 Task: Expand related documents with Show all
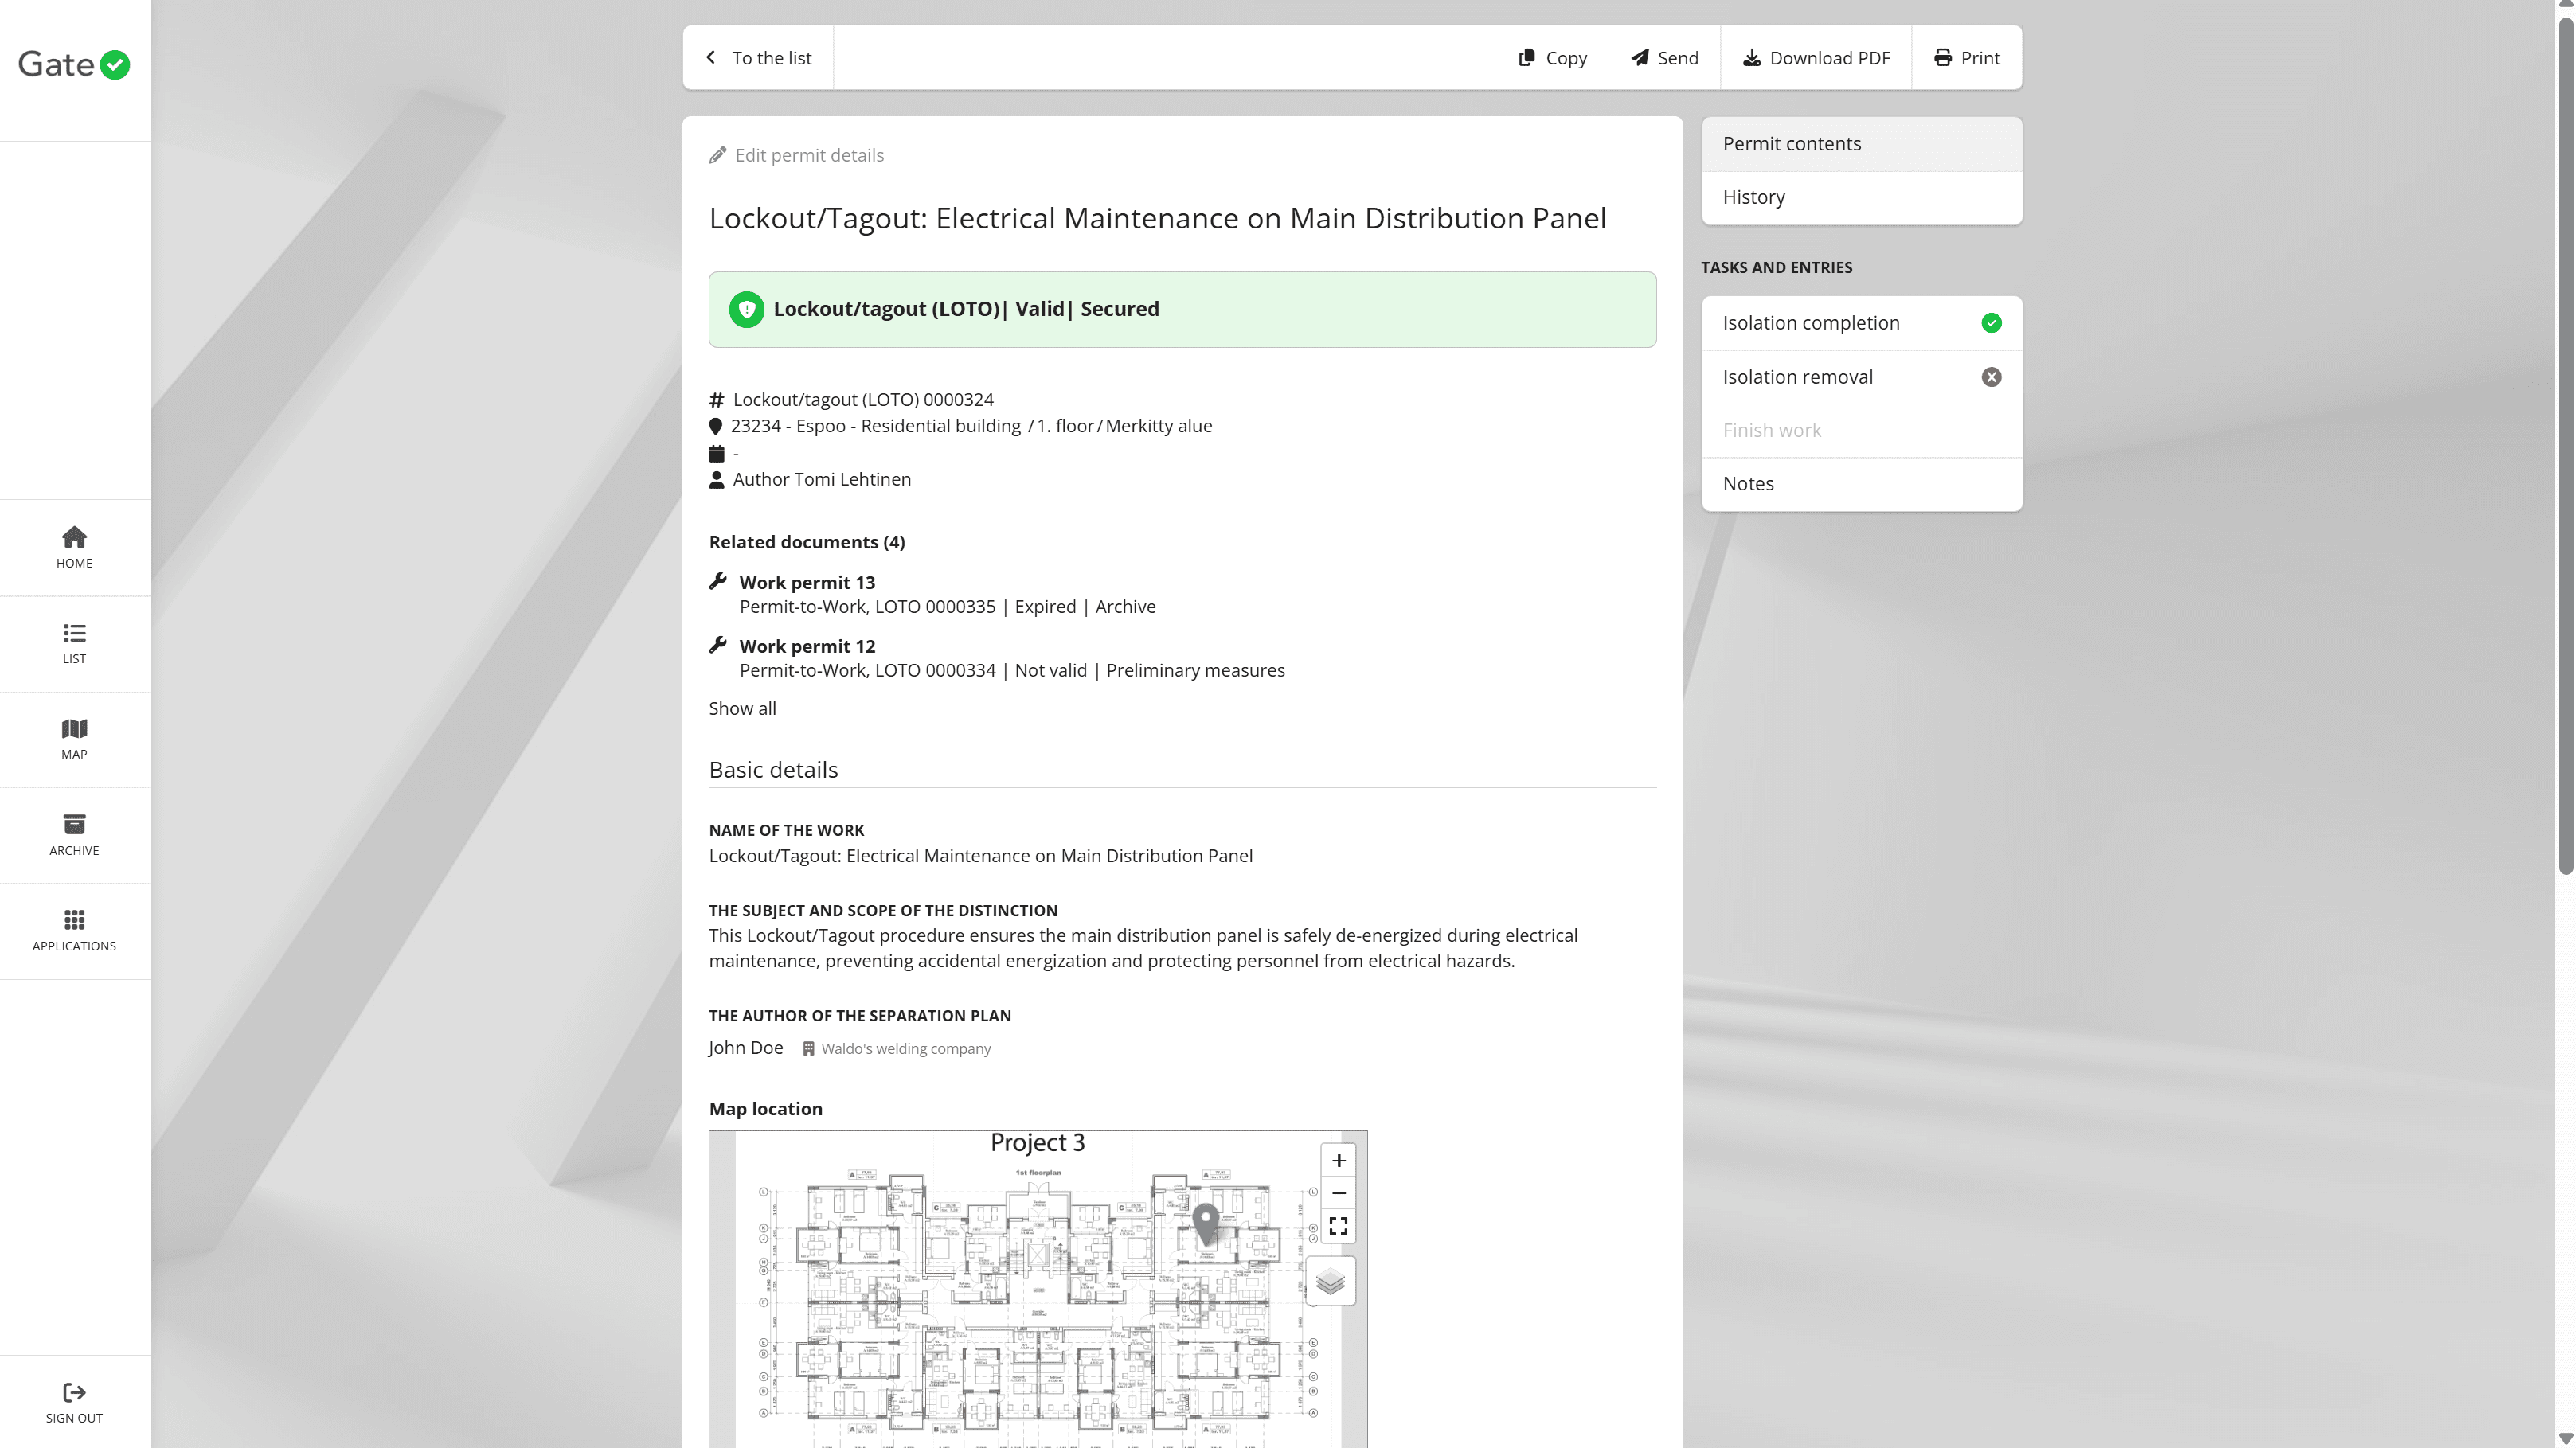742,709
